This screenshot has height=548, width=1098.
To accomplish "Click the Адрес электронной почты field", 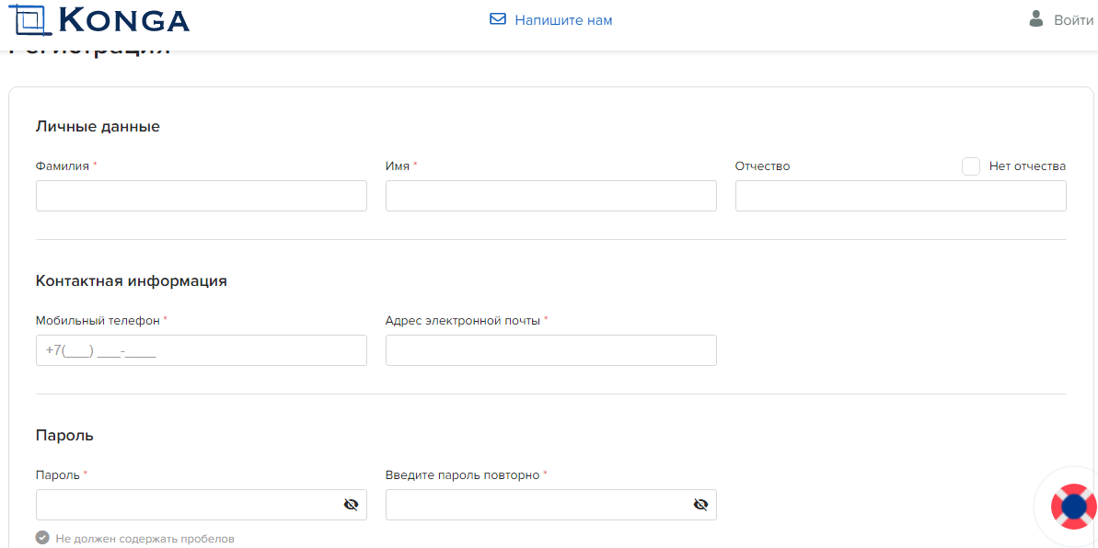I will [x=550, y=350].
